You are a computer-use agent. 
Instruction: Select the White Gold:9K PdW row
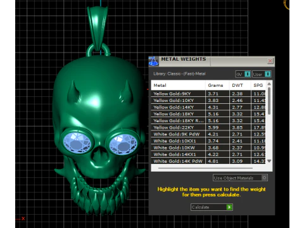tap(208, 134)
